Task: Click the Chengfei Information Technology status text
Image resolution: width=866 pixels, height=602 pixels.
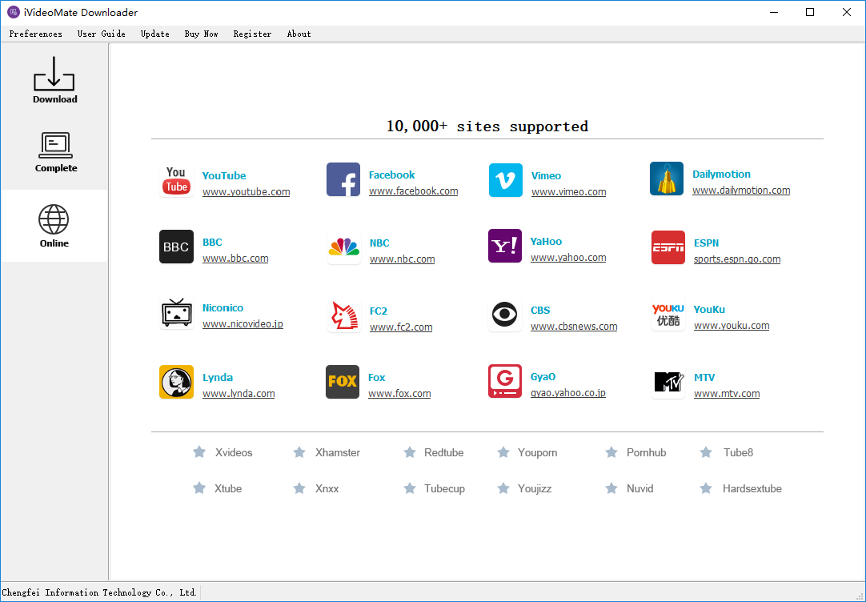Action: pos(99,592)
